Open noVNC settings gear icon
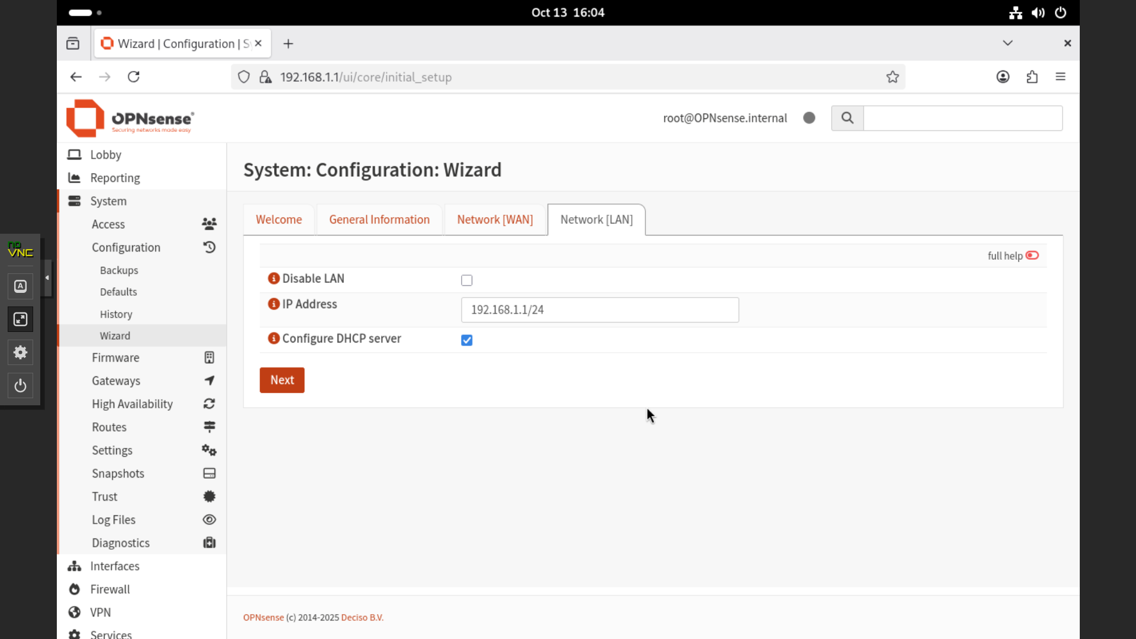Image resolution: width=1136 pixels, height=639 pixels. point(20,353)
